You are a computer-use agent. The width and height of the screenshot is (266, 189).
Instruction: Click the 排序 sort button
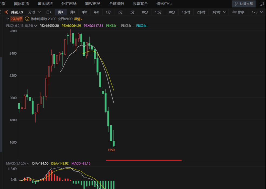[238, 12]
